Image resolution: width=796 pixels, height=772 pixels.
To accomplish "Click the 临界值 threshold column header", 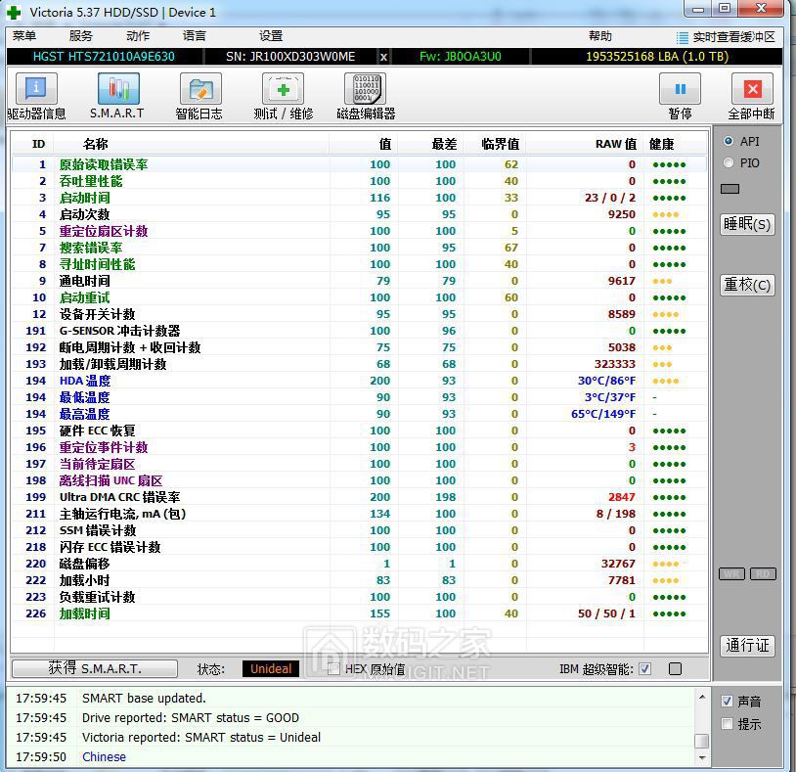I will pos(500,144).
